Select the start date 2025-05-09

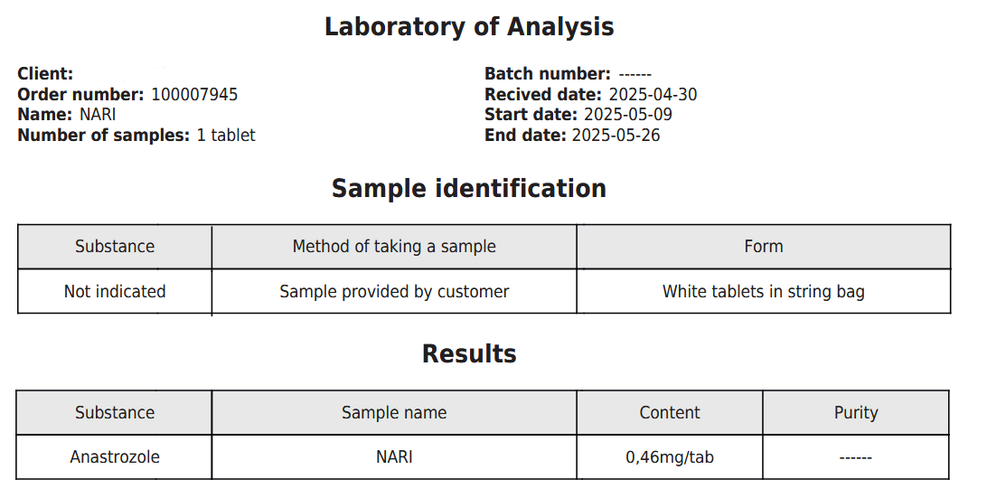coord(628,115)
